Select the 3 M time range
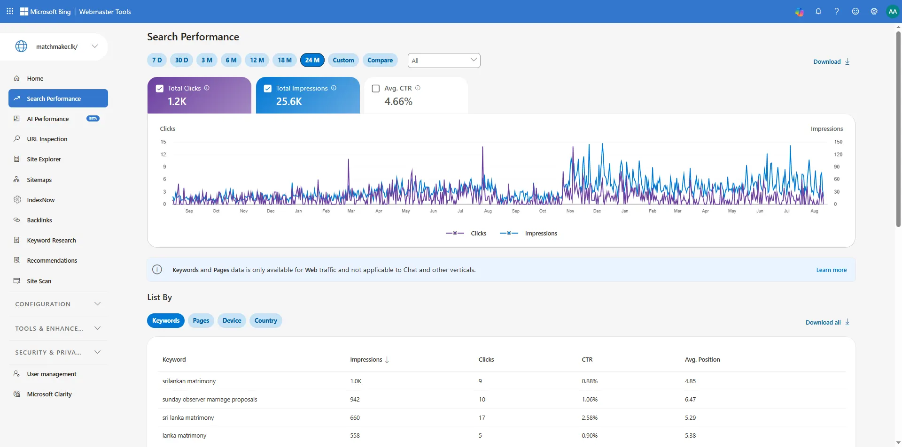The width and height of the screenshot is (902, 447). click(207, 60)
